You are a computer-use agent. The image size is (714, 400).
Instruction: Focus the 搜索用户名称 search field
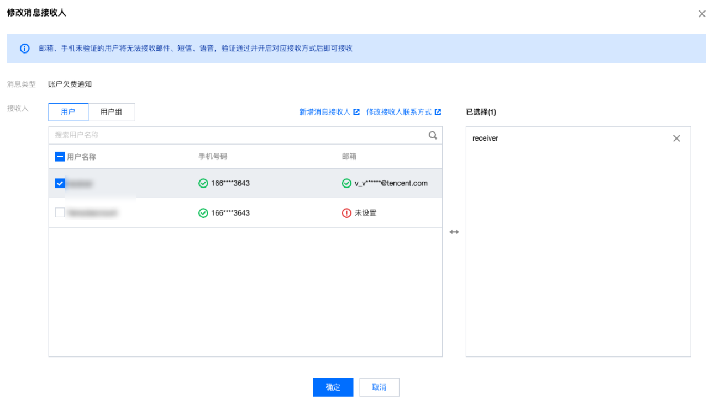[238, 135]
